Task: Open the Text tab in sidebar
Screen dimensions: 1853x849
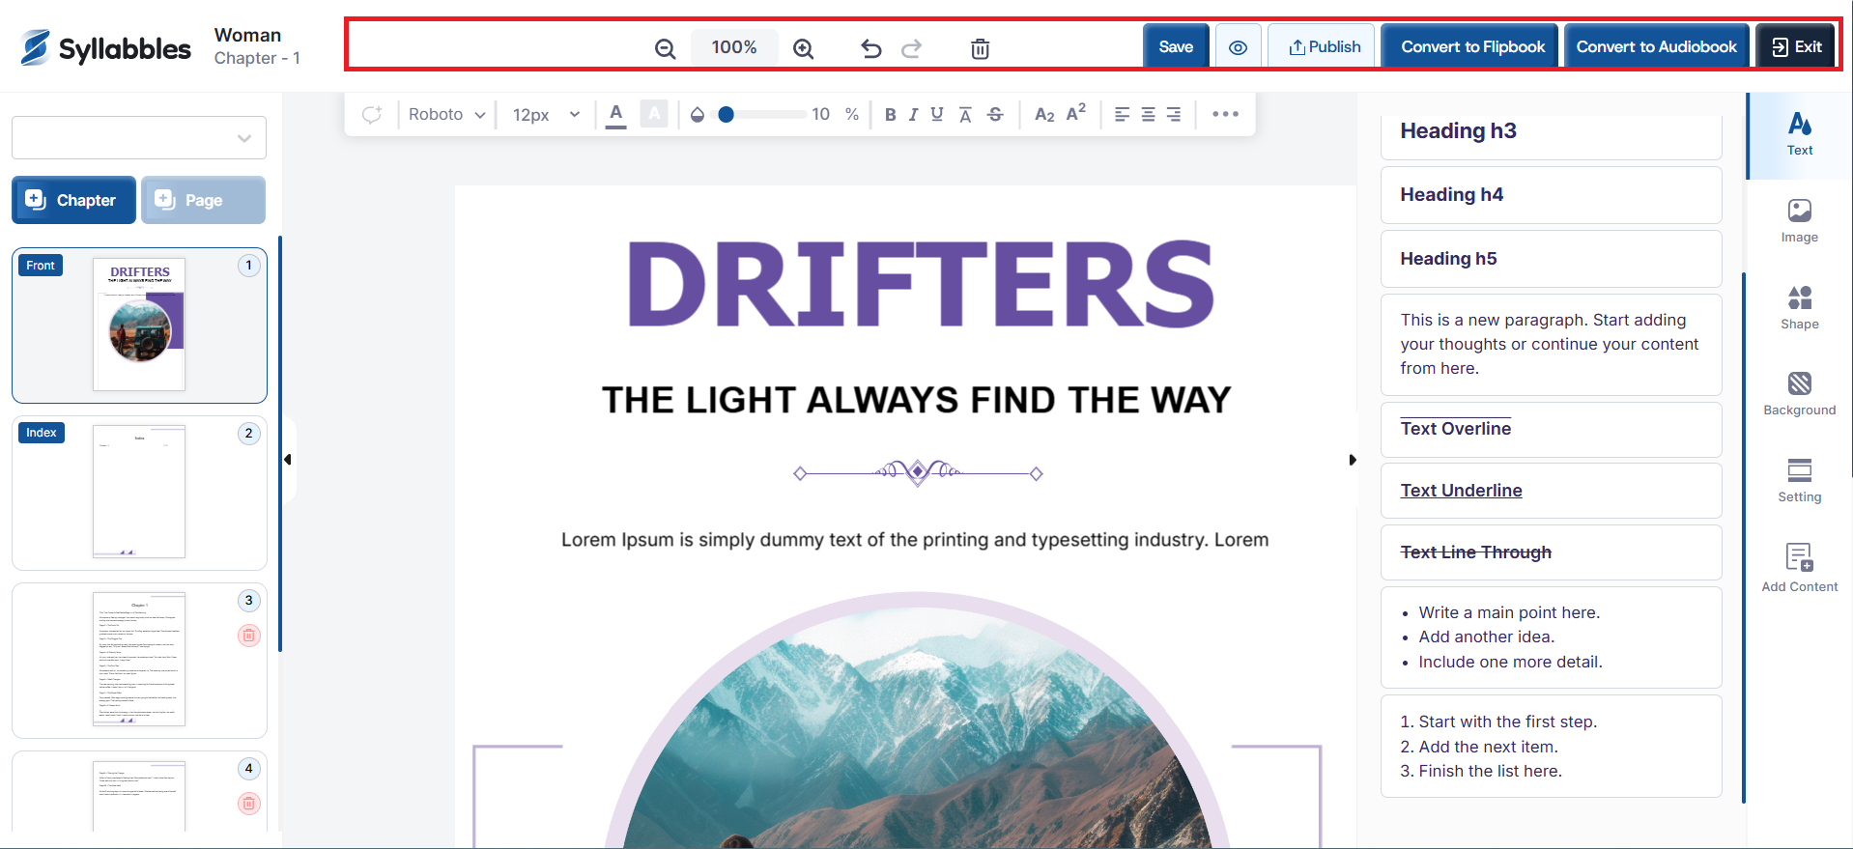Action: (1799, 135)
